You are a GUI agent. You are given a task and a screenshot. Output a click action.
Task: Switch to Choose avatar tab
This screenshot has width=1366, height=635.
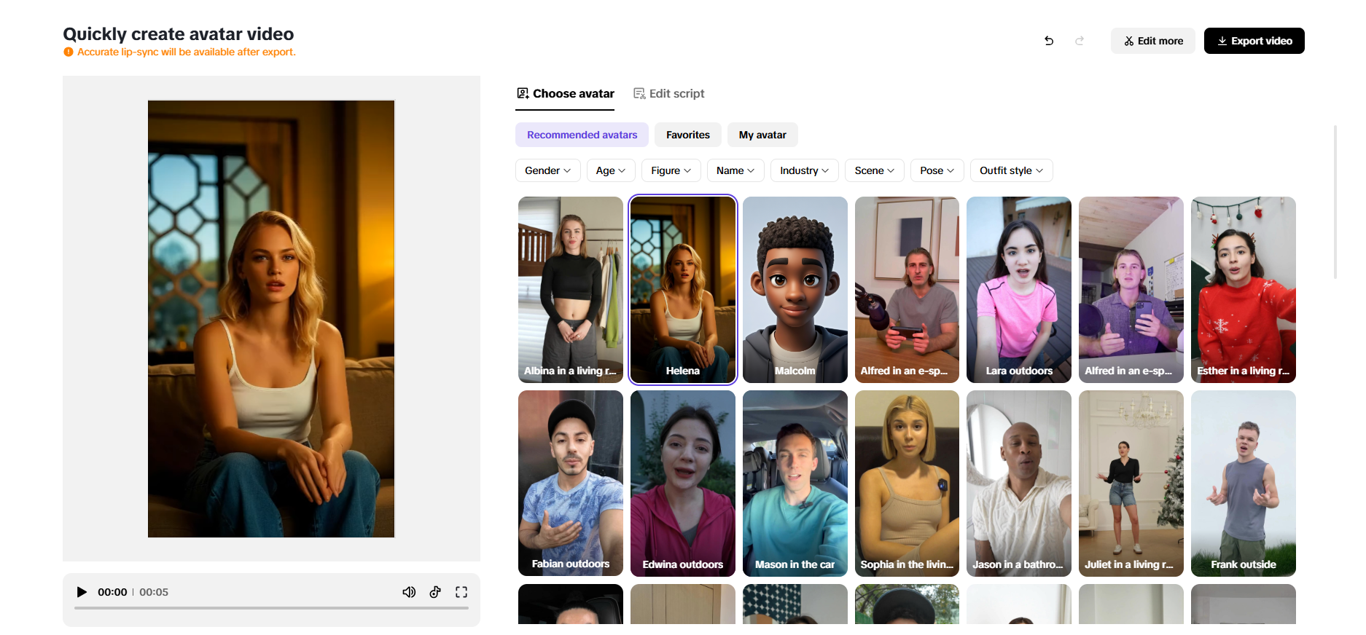click(565, 93)
